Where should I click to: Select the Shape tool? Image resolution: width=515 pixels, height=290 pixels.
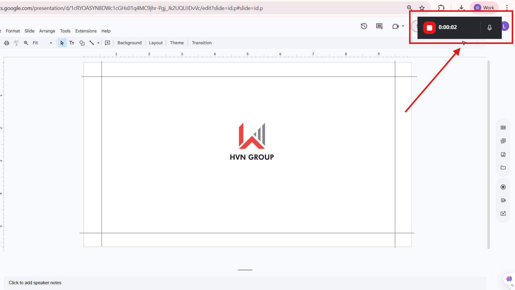[x=82, y=43]
